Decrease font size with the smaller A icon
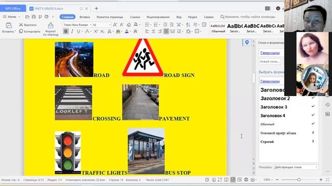 pos(121,25)
